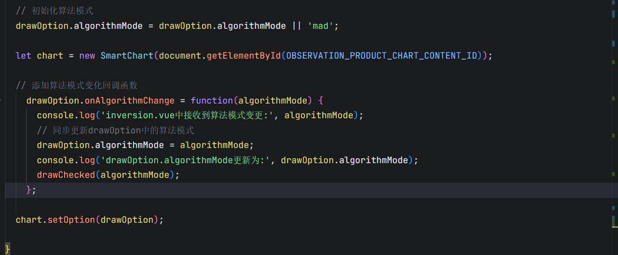This screenshot has height=255, width=618.
Task: Click console on the inversion.vue log line
Action: (55, 115)
